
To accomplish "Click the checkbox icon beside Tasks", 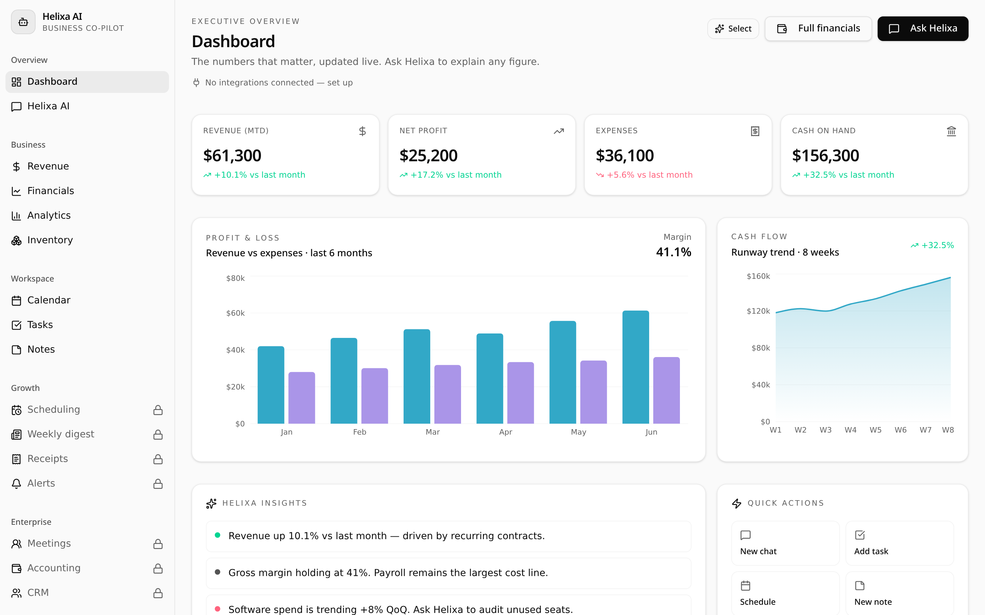I will click(16, 325).
